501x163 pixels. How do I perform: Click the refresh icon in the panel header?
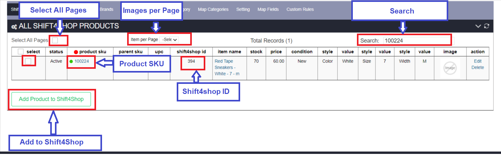pyautogui.click(x=487, y=26)
